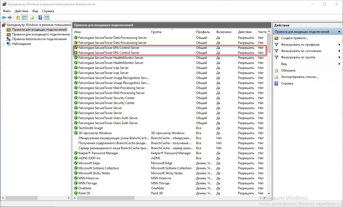Screen dimensions: 343x207
Task: Click the blue Back arrow in toolbar
Action: click(4, 18)
